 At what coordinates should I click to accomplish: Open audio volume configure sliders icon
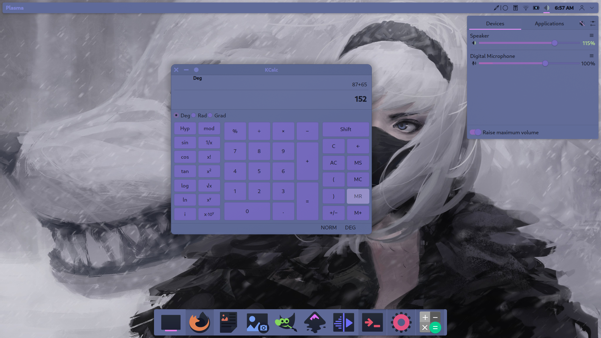pyautogui.click(x=593, y=23)
